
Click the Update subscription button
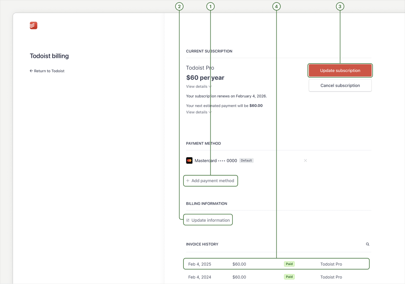tap(340, 70)
